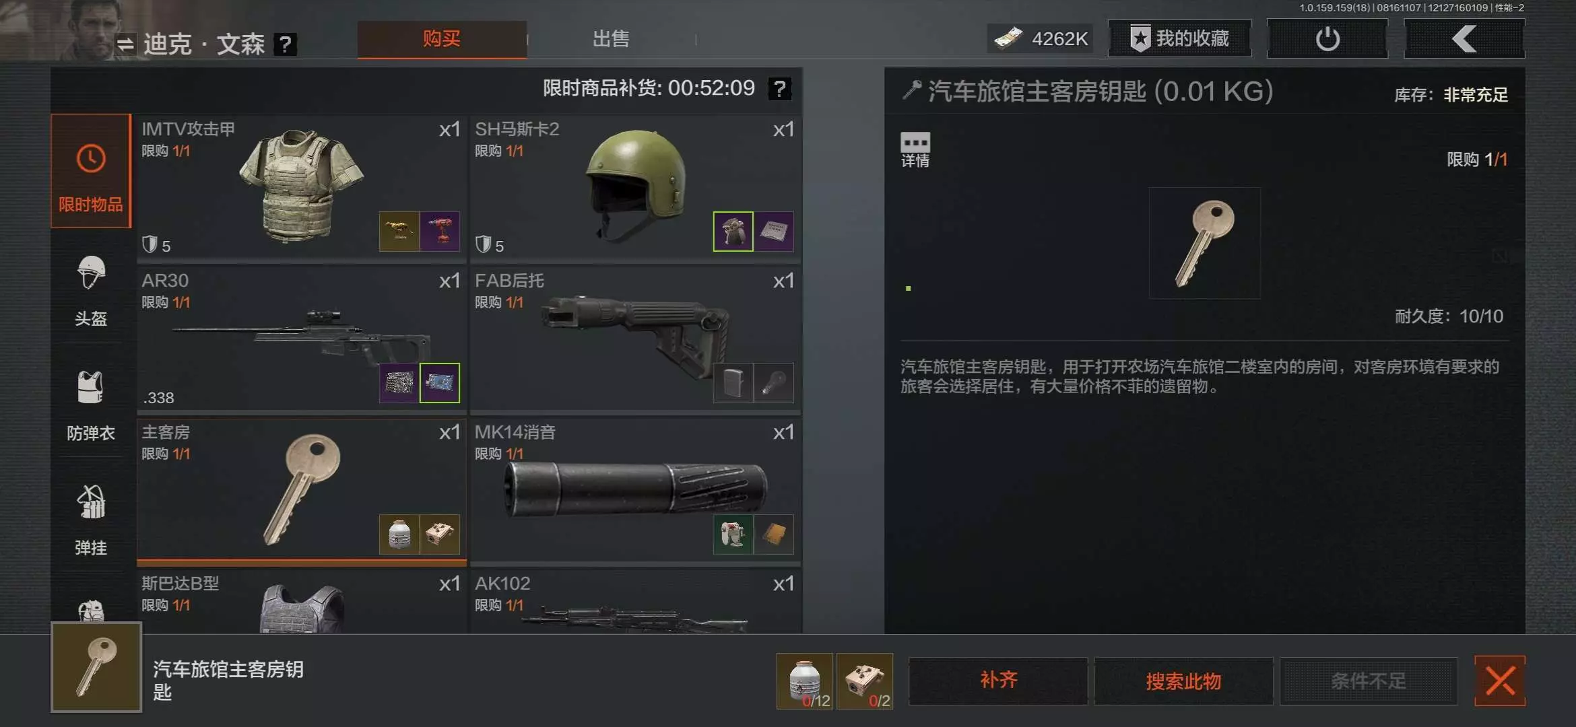The width and height of the screenshot is (1576, 727).
Task: Open the 防弹衣 body armor category
Action: (91, 404)
